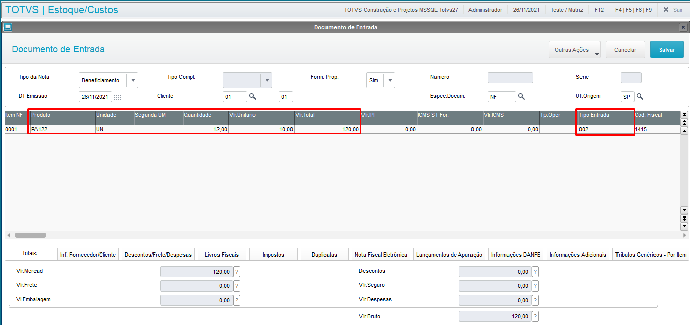Open the Uf.Origem lookup magnifier
The height and width of the screenshot is (325, 690).
(640, 96)
